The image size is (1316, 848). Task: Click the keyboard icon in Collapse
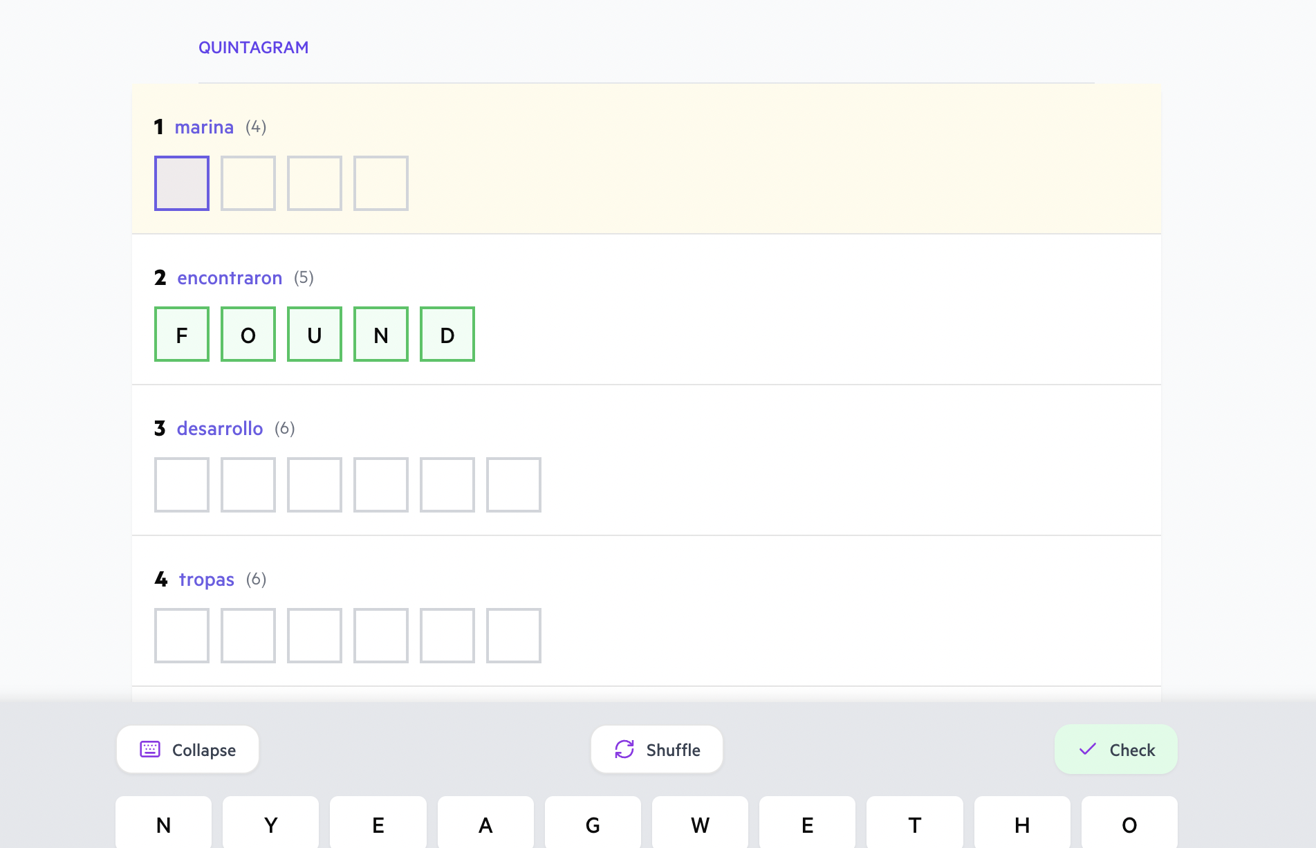150,750
